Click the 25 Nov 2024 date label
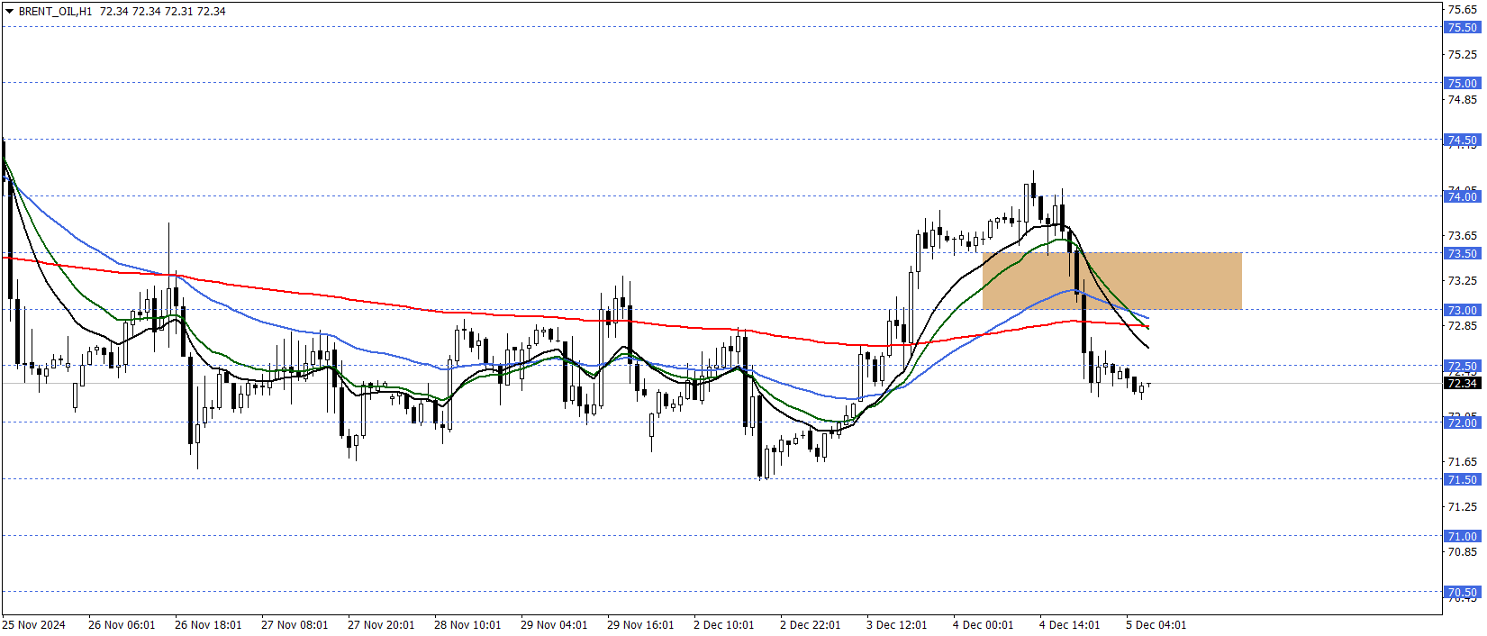Image resolution: width=1487 pixels, height=636 pixels. tap(34, 625)
